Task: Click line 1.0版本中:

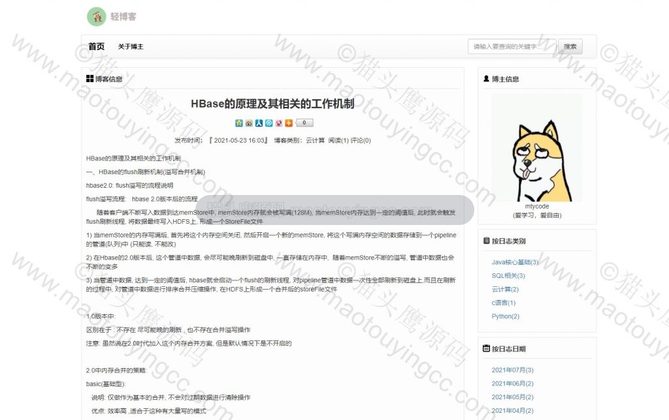Action: point(101,316)
